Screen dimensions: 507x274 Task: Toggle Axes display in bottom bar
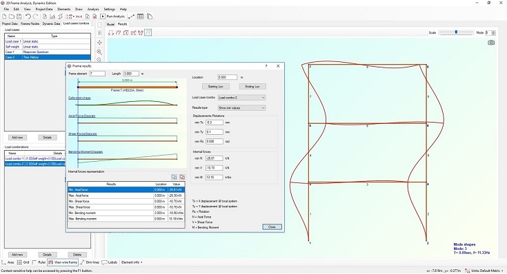tap(8, 262)
